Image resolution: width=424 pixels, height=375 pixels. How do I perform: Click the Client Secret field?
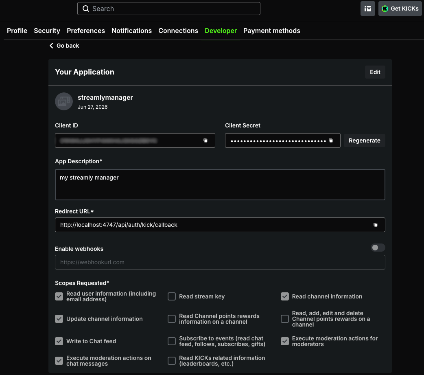pos(282,140)
